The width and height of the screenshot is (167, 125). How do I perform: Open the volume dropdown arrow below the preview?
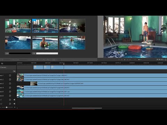click(x=141, y=60)
